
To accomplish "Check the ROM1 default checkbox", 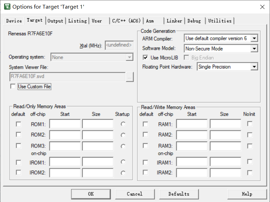I will pos(19,124).
